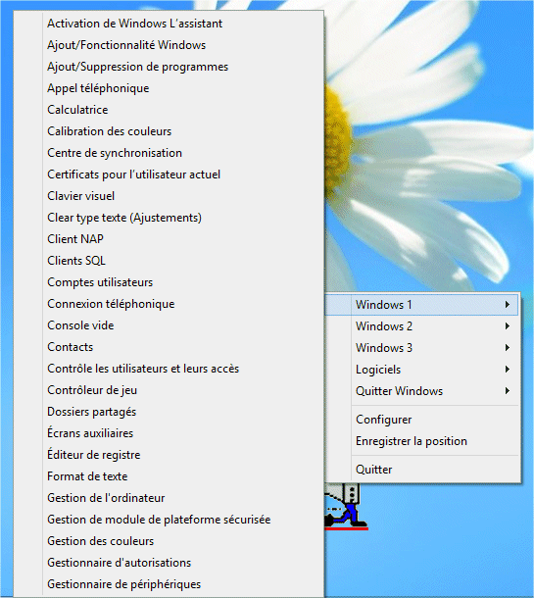Open Ajout/Suppression de programmes

[x=169, y=67]
